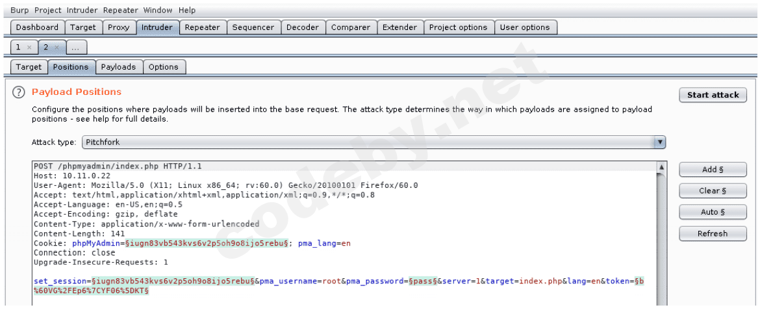760x314 pixels.
Task: Click the Accept: text/html header line
Action: pyautogui.click(x=204, y=195)
